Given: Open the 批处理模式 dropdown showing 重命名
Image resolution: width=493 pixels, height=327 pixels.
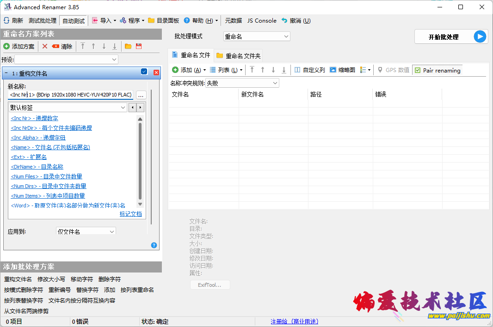Looking at the screenshot, I should [x=256, y=36].
